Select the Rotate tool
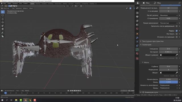The width and height of the screenshot is (182, 102). click(3, 22)
